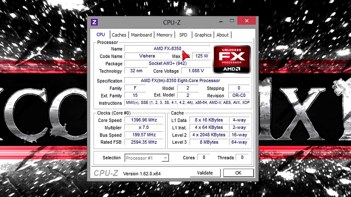Click the Threads count value 8

(242, 158)
